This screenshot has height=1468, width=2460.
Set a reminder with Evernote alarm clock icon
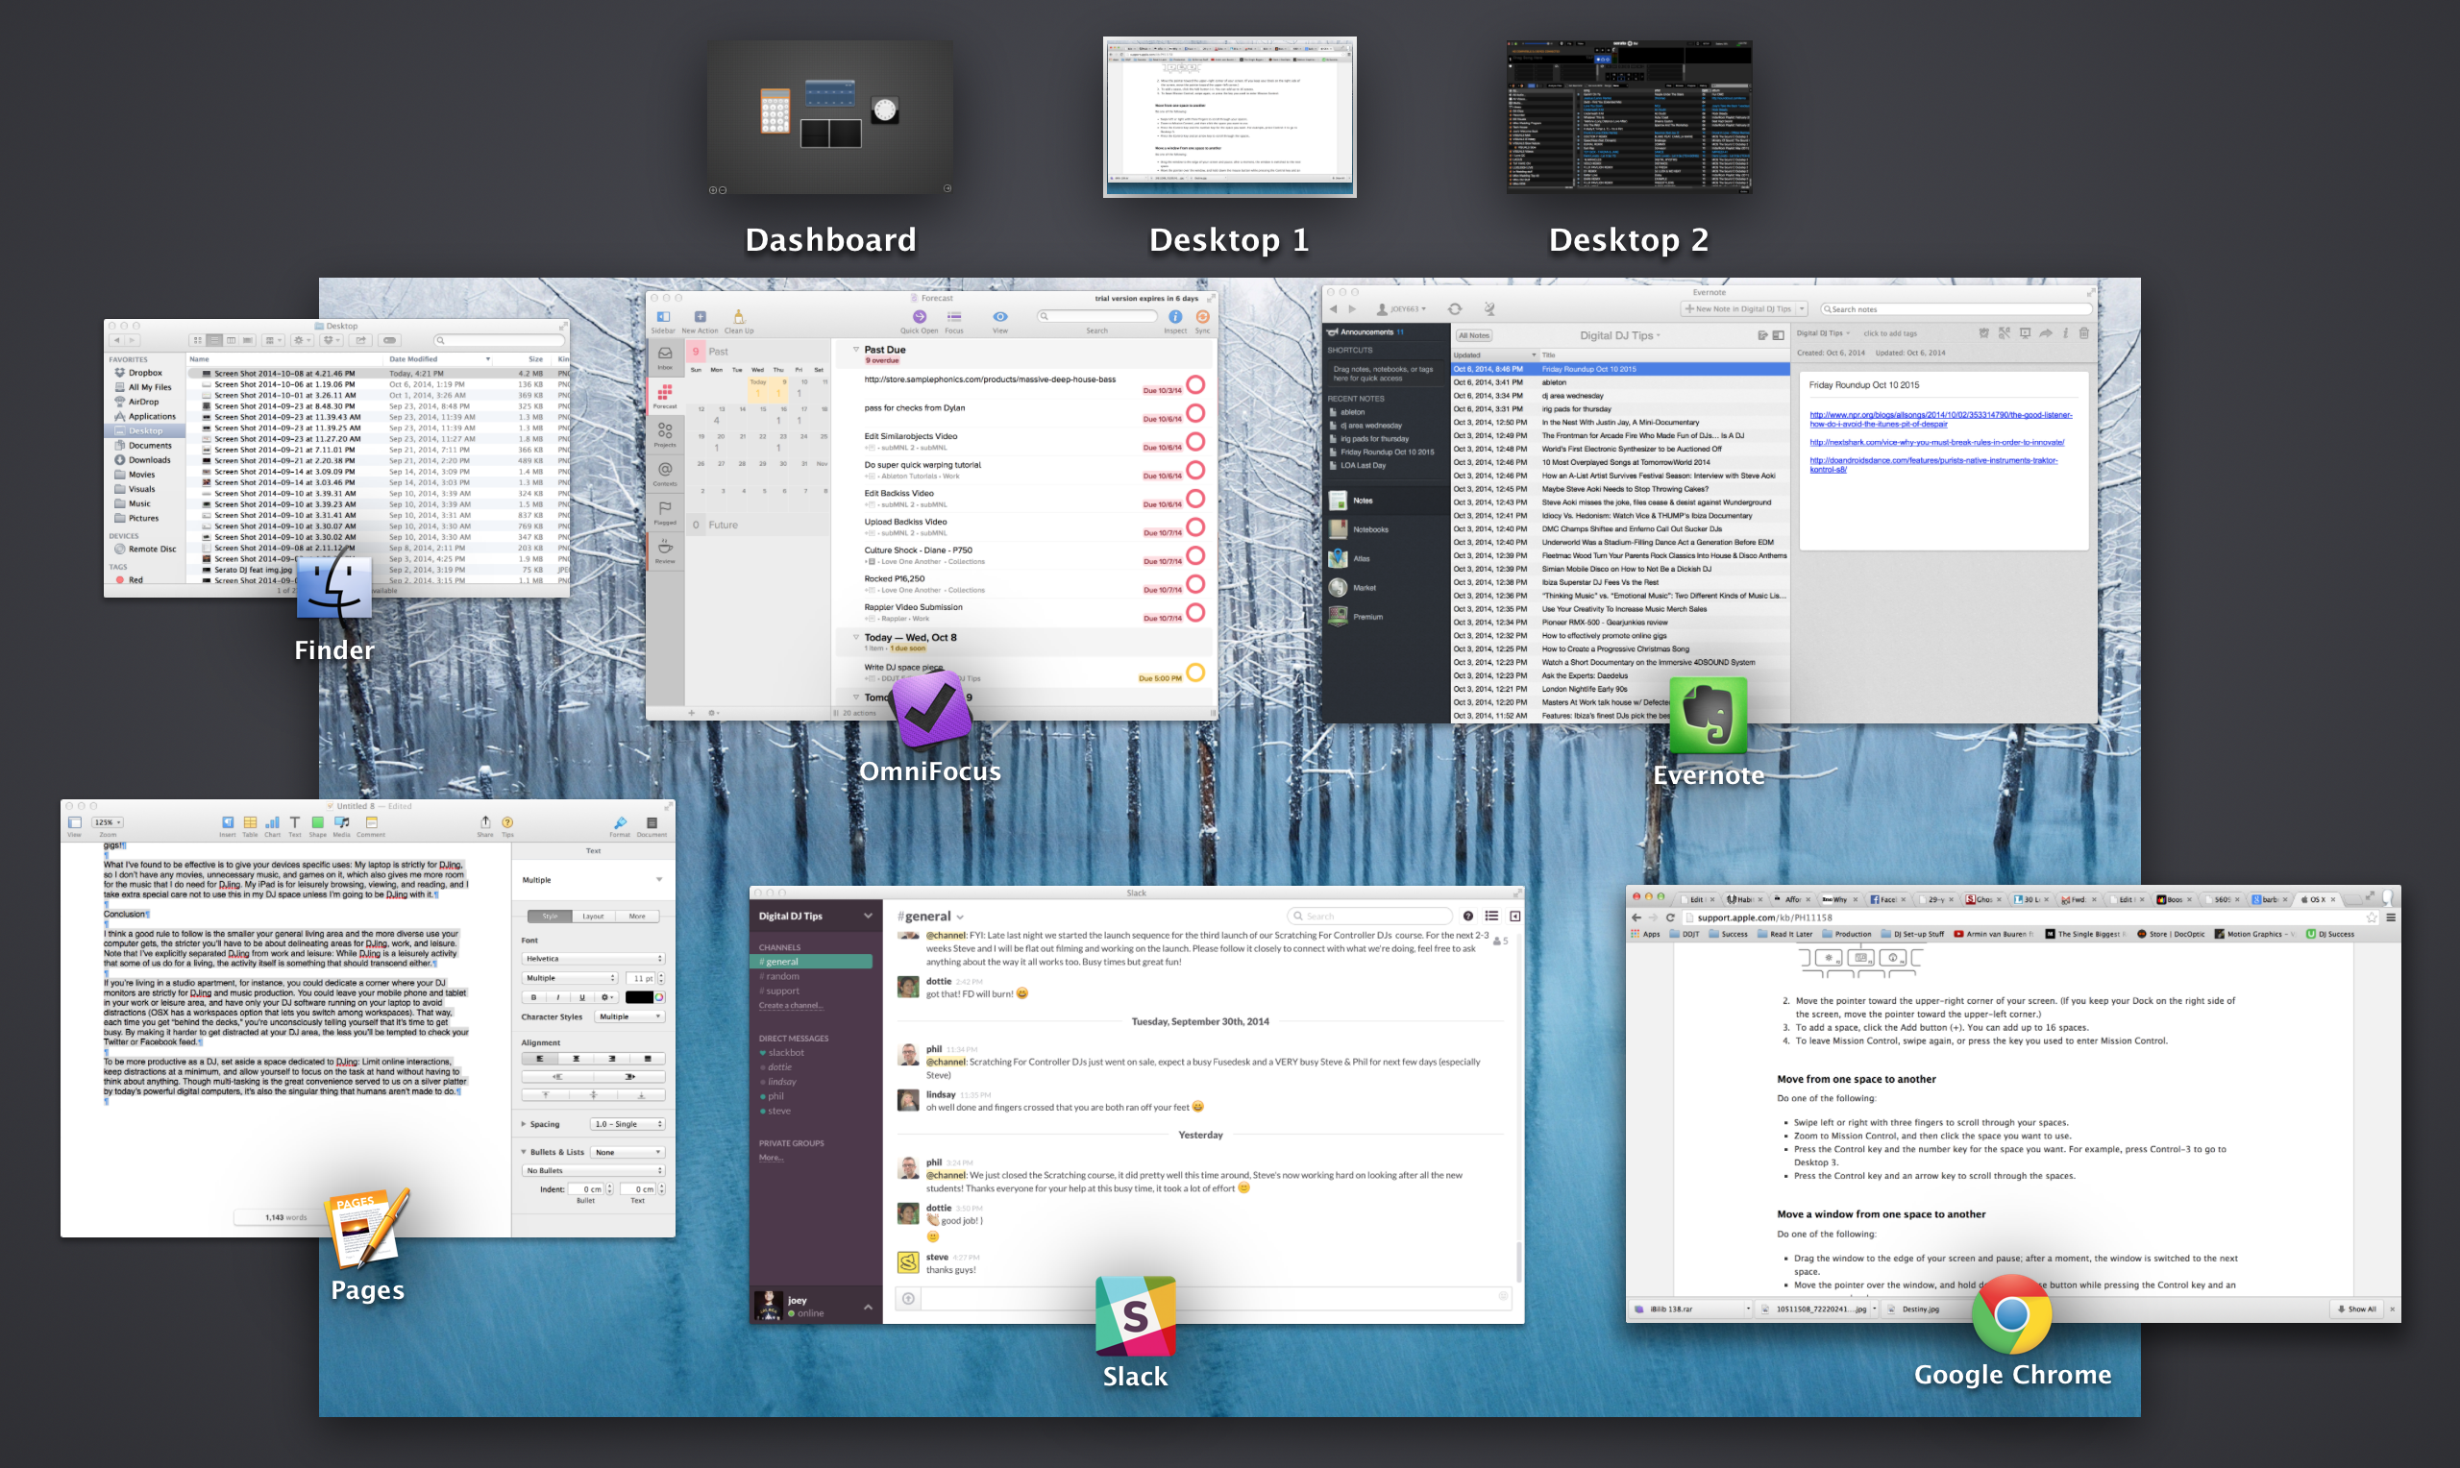tap(1983, 333)
